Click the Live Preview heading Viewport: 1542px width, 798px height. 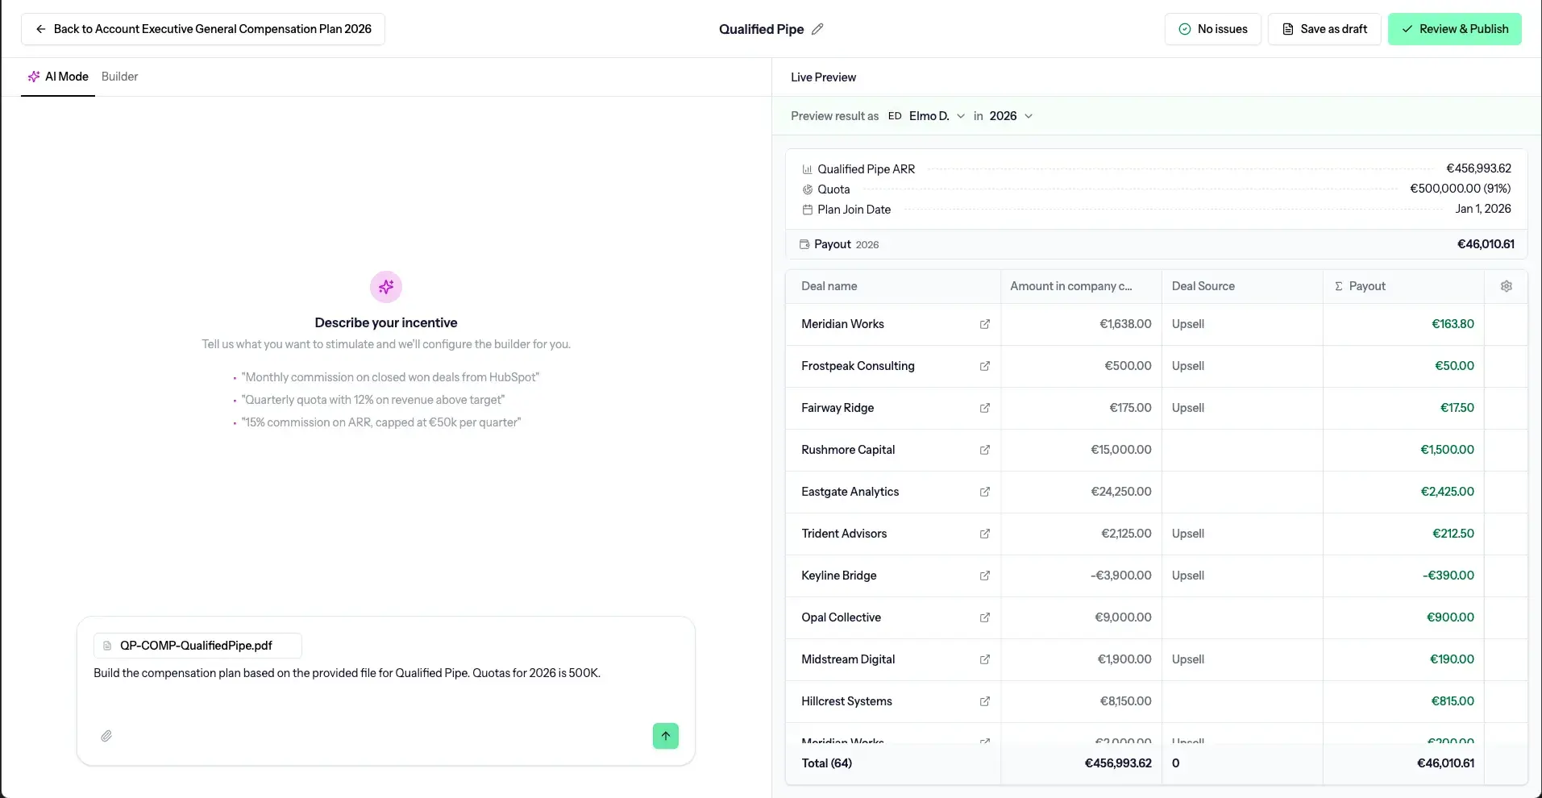tap(823, 77)
